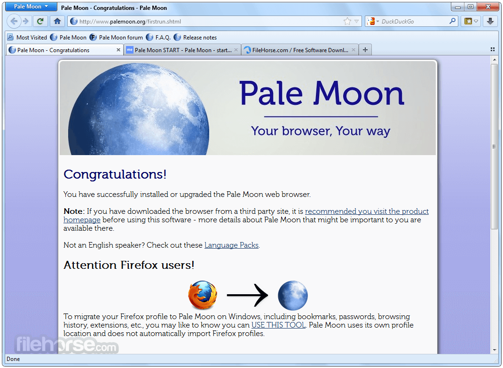Click the site identity globe in address bar
The width and height of the screenshot is (503, 368).
click(73, 21)
